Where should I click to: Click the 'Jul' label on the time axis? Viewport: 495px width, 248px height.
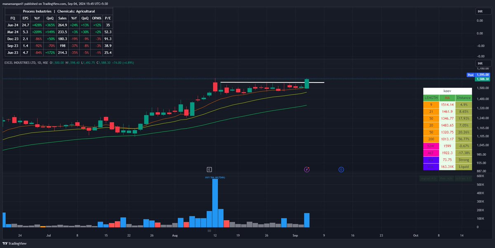[x=48, y=235]
